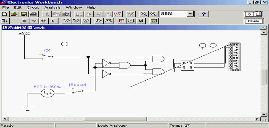This screenshot has height=128, width=269.
Task: Open the Analysis menu
Action: (53, 8)
